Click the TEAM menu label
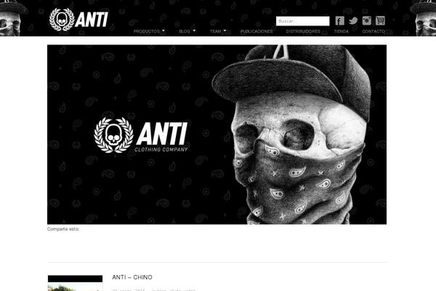This screenshot has height=291, width=436. click(x=216, y=31)
